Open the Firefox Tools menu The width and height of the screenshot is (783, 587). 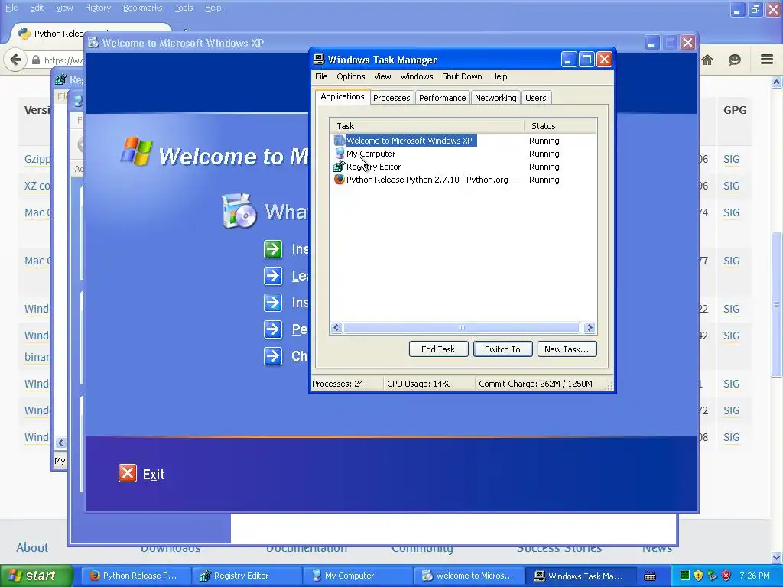pos(184,8)
